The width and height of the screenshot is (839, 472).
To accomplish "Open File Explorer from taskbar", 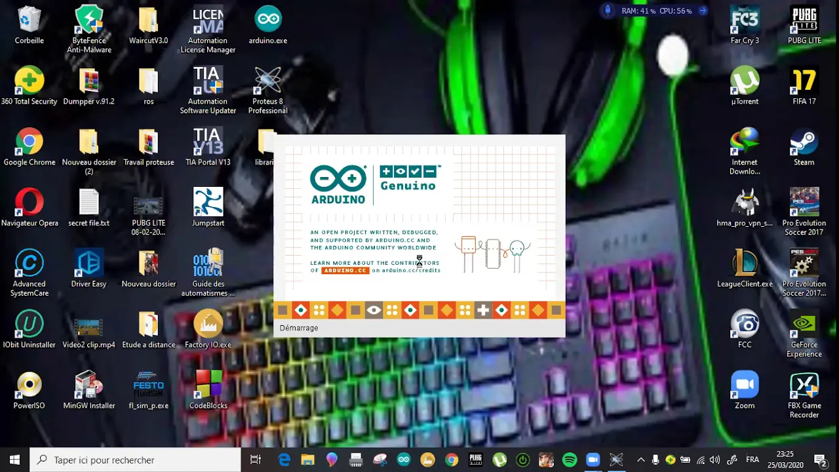I will [x=308, y=460].
